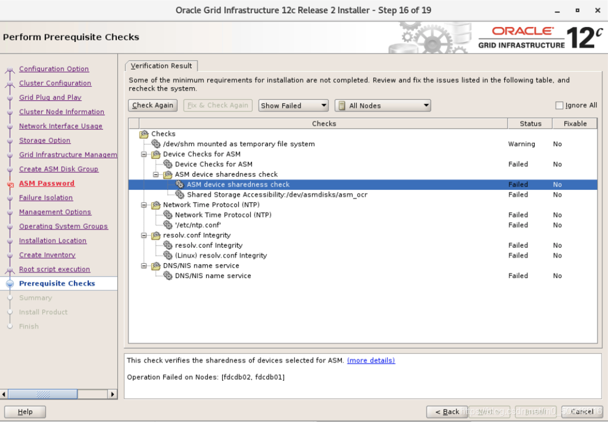Collapse the Network Time Protocol (NTP) group
Image resolution: width=608 pixels, height=422 pixels.
[x=144, y=205]
